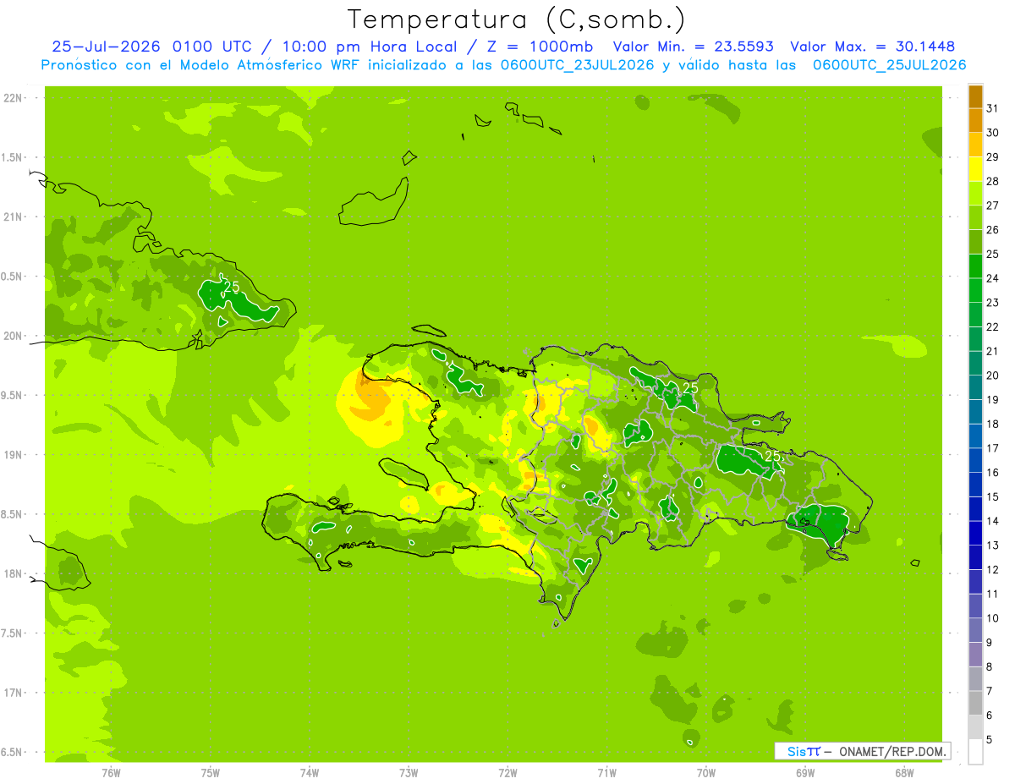The image size is (1015, 784).
Task: Click the '68W' longitude axis label
Action: [x=904, y=773]
